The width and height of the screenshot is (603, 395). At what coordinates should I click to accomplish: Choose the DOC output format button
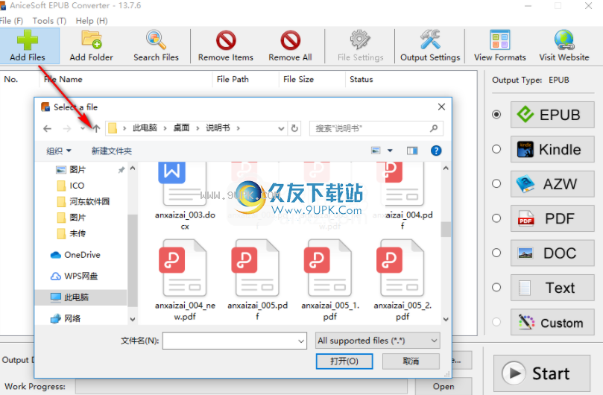pyautogui.click(x=552, y=253)
